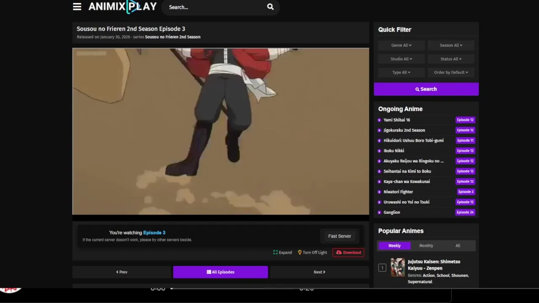Go to Prev episode
This screenshot has width=539, height=303.
click(x=122, y=272)
